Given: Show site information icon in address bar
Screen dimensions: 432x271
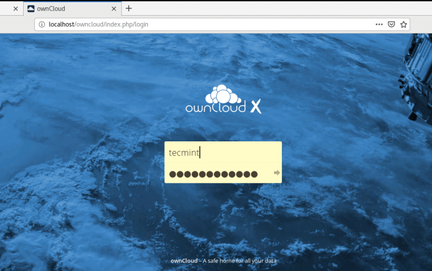Looking at the screenshot, I should pos(42,25).
